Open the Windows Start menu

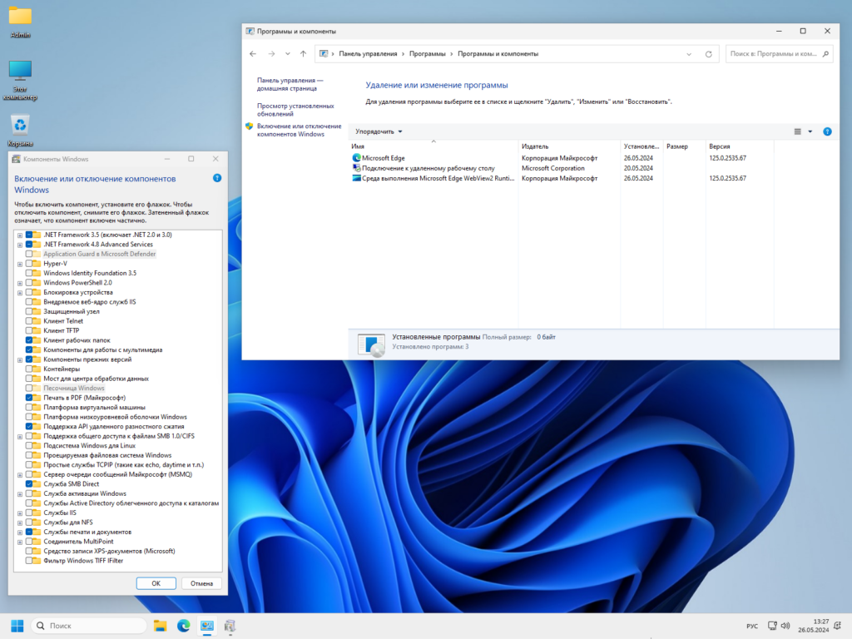[17, 626]
